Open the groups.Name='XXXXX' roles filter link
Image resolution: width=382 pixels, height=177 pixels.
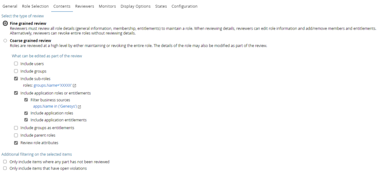[52, 86]
